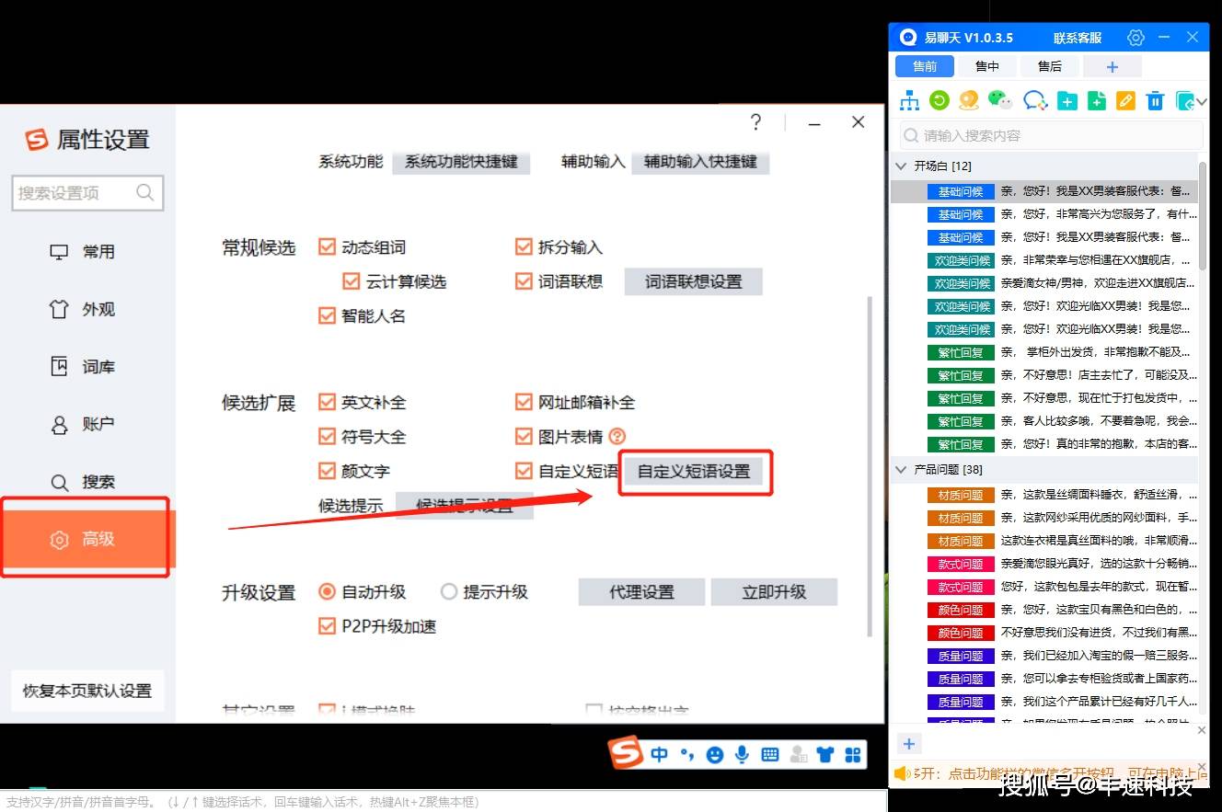Click the orange pencil edit icon
Screen dimensions: 1222x812
tap(1125, 101)
